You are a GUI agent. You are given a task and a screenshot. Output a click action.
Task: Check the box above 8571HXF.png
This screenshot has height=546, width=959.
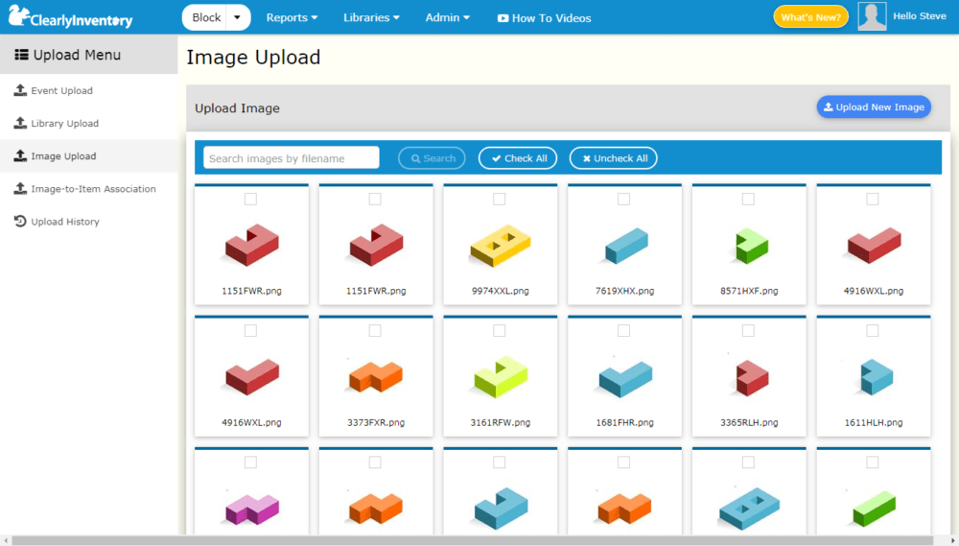coord(748,199)
